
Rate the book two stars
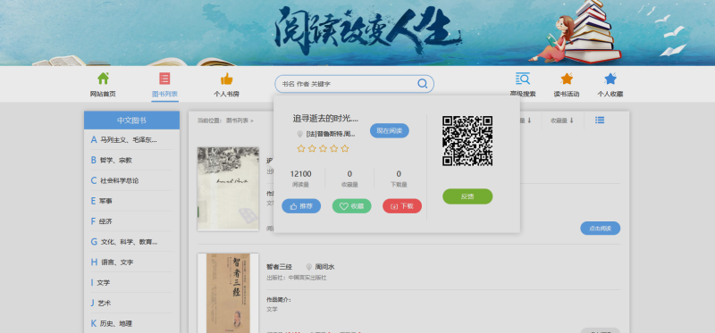click(312, 148)
